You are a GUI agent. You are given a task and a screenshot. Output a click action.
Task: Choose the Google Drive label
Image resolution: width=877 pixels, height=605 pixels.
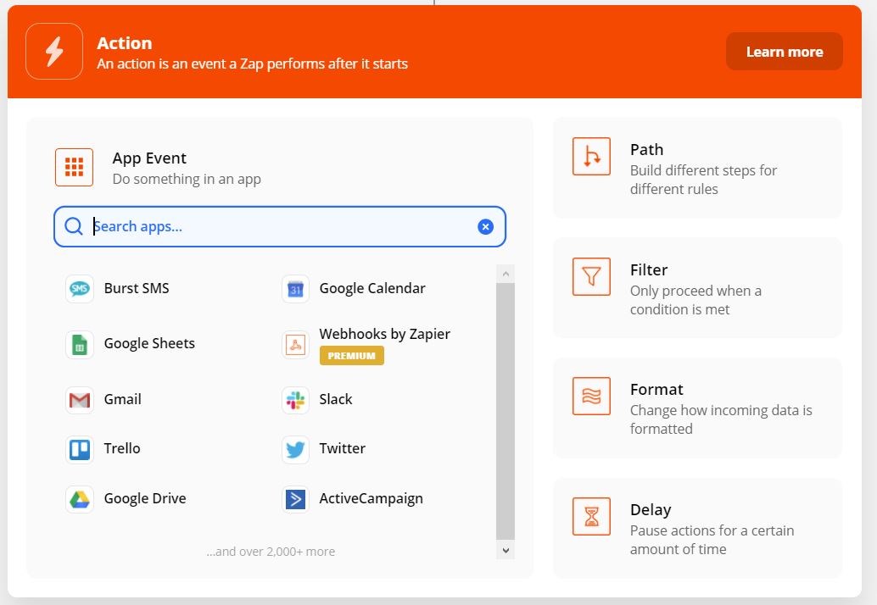pos(145,498)
